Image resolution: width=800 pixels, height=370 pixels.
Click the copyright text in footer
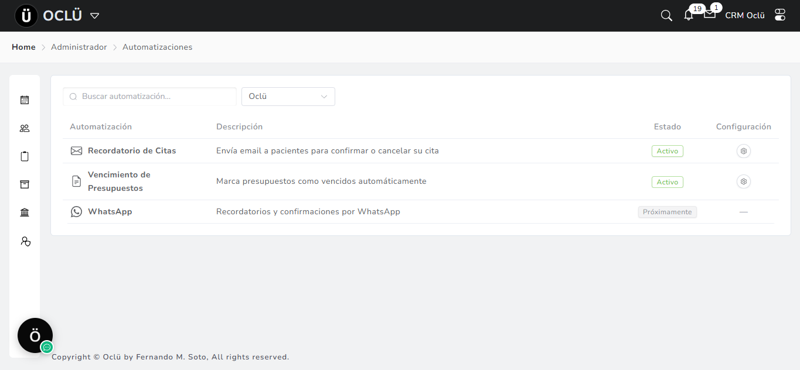click(x=171, y=357)
